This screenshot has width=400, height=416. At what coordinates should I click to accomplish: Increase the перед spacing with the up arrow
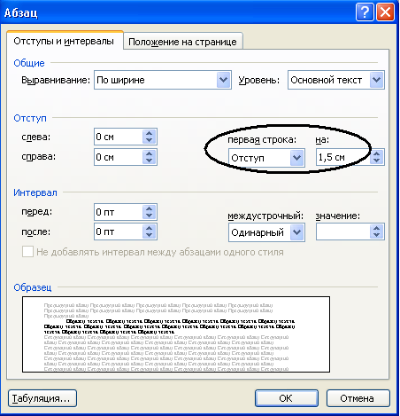(x=150, y=208)
